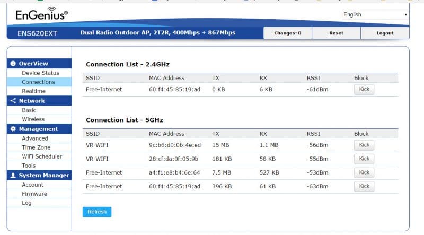Viewport: 424px width, 235px height.
Task: Kick client 28:cf:da:0f:05:9b
Action: coord(364,159)
